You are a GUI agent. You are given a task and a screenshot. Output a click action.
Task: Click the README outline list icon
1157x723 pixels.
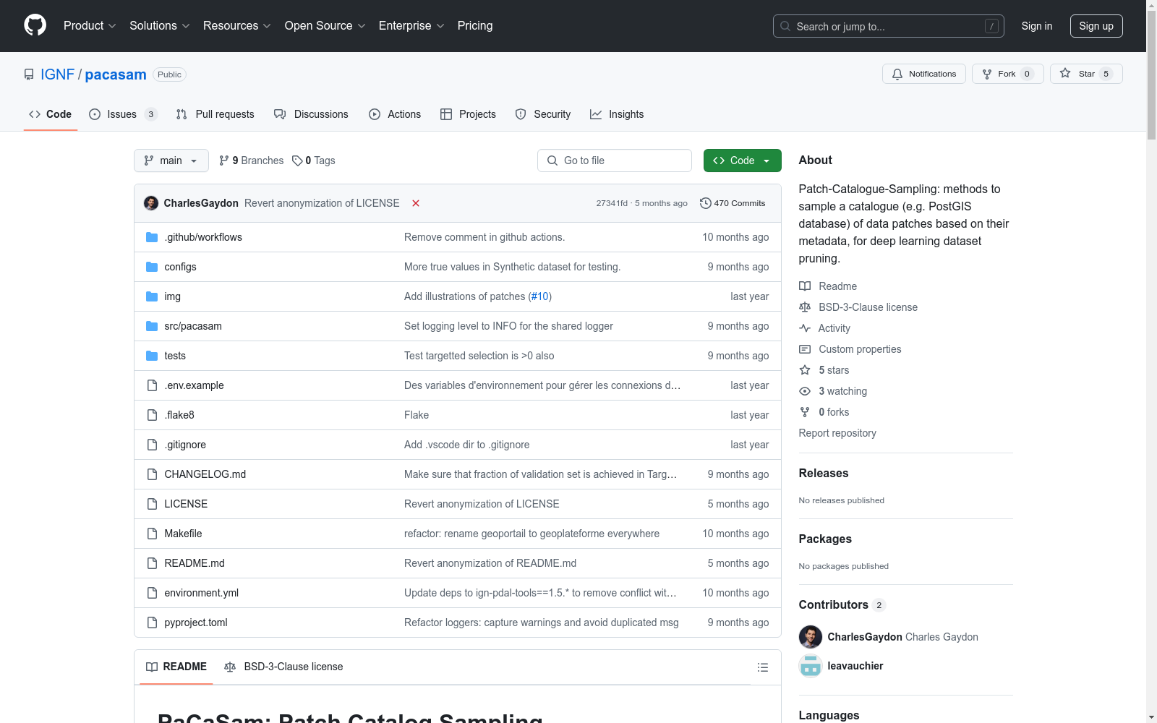coord(762,667)
